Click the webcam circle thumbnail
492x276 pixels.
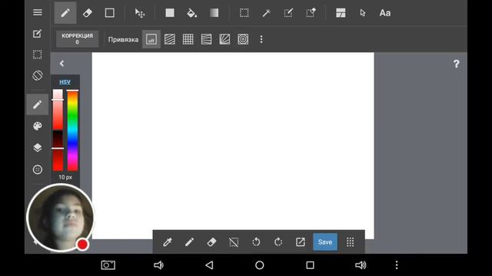click(x=60, y=217)
